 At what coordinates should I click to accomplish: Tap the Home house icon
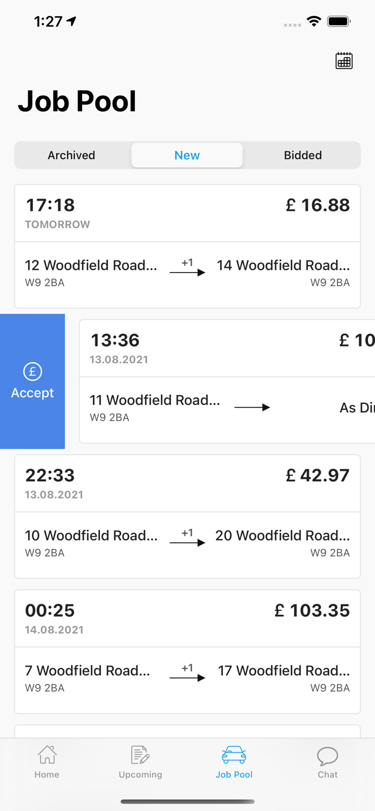[x=47, y=755]
